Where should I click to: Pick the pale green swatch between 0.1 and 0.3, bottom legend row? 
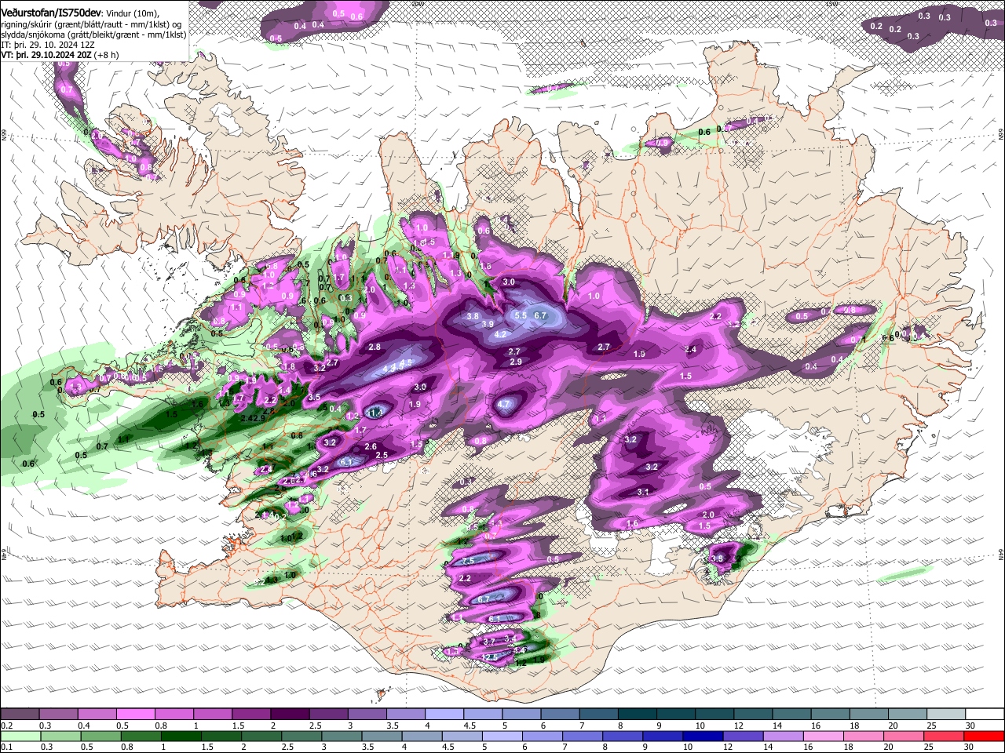point(20,736)
